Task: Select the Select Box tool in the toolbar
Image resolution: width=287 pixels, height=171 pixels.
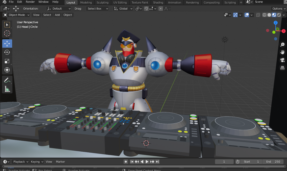Action: pyautogui.click(x=7, y=25)
